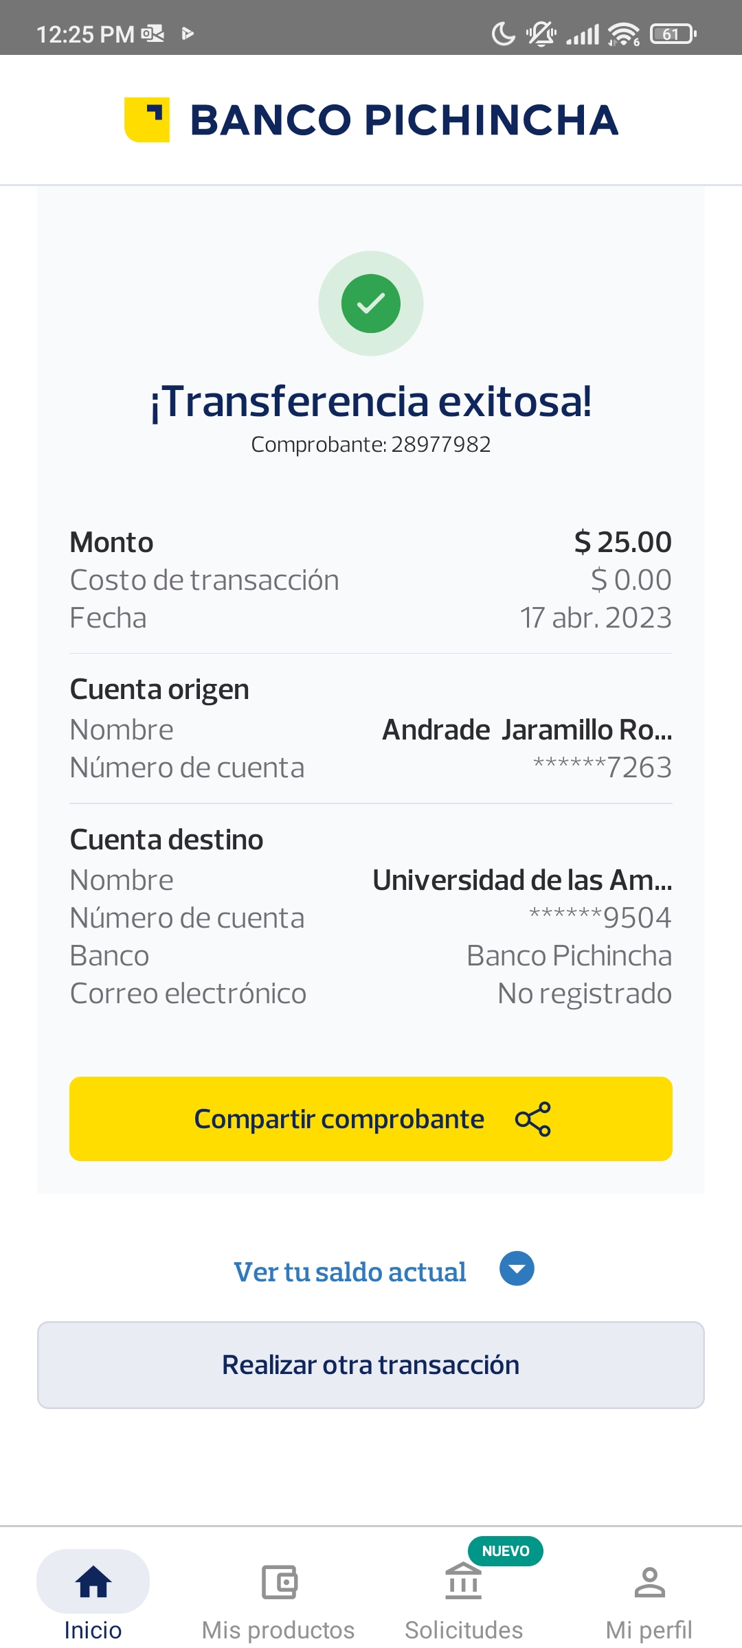Expand balance with blue dropdown arrow
The width and height of the screenshot is (742, 1648).
517,1269
